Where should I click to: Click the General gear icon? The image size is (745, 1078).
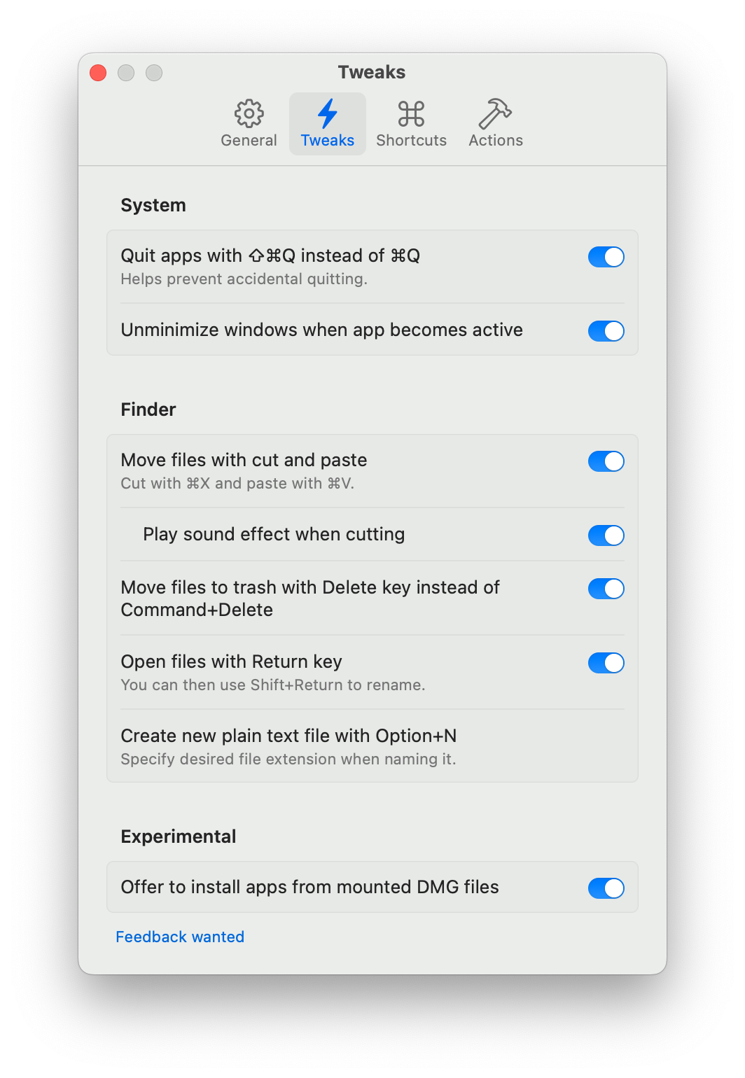click(x=249, y=113)
